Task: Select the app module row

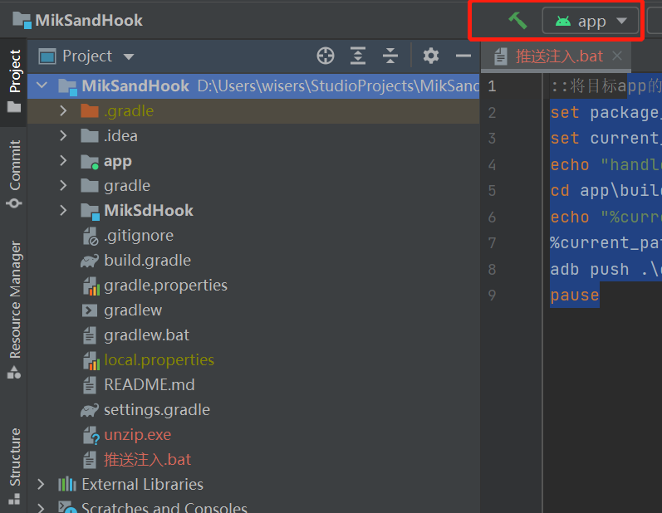Action: [253, 161]
